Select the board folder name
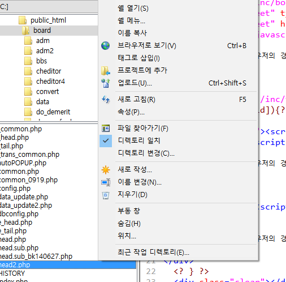 42,31
